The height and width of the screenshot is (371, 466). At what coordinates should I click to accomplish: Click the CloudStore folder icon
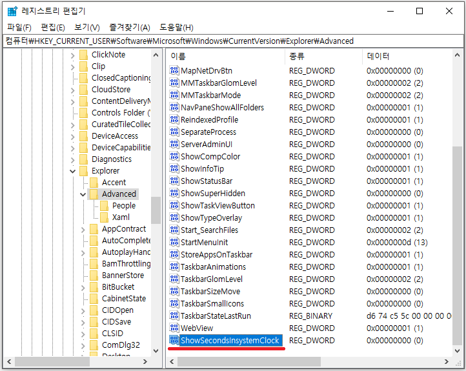84,90
